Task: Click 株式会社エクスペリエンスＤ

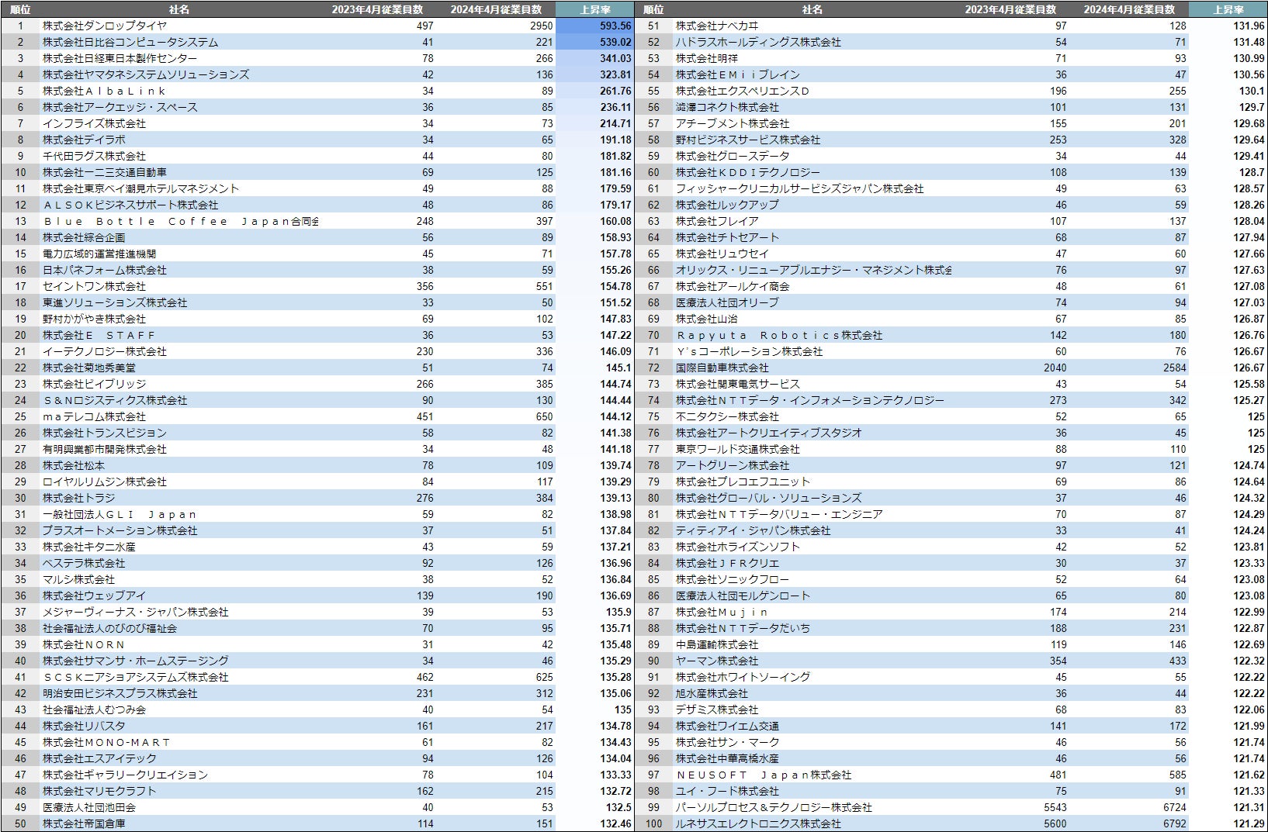Action: [743, 91]
